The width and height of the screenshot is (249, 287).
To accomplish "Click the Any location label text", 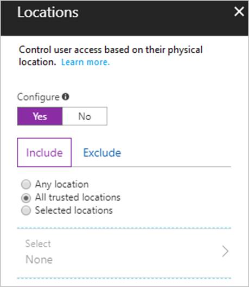I will [62, 184].
